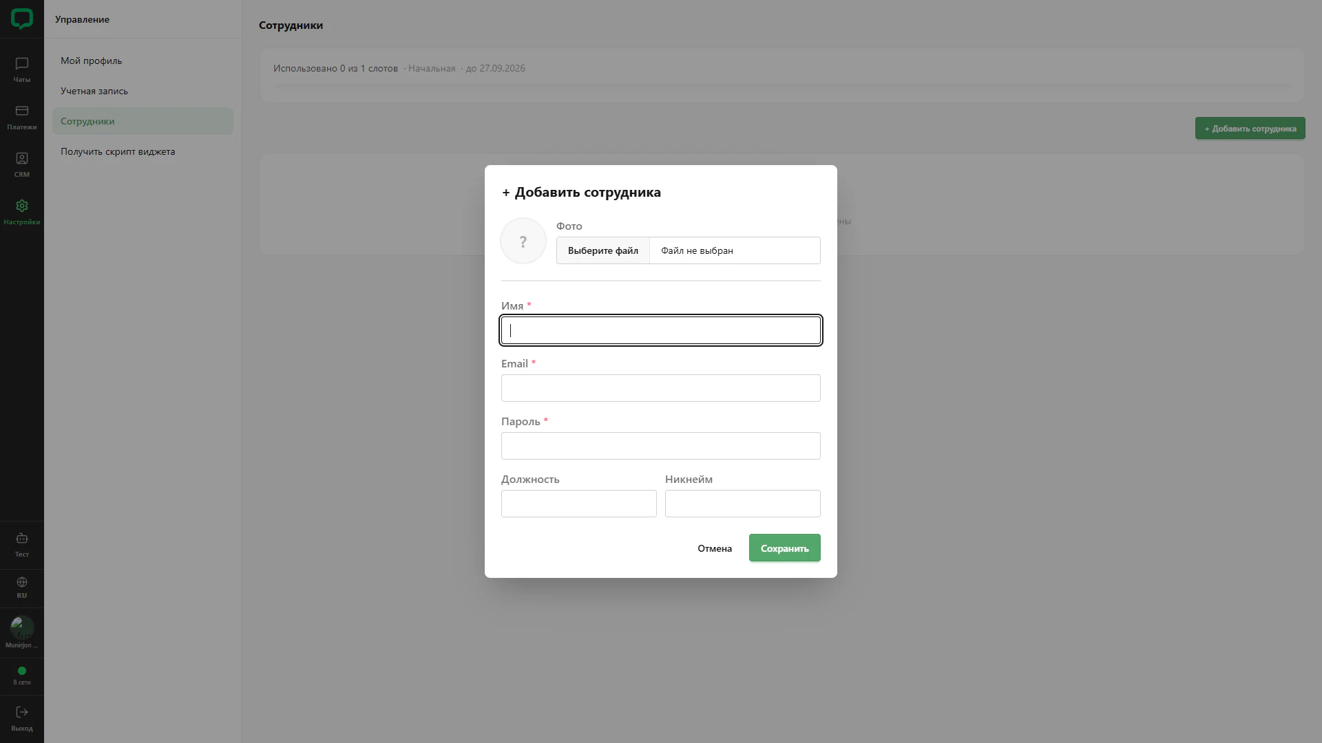The width and height of the screenshot is (1322, 743).
Task: Open Получить скрипт виджета item
Action: click(x=143, y=151)
